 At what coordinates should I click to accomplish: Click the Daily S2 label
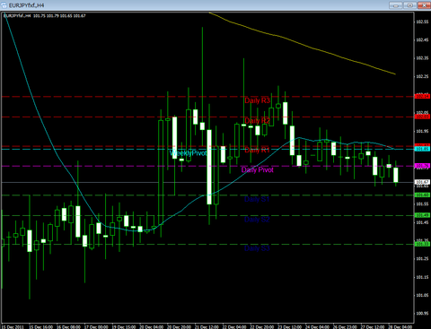pyautogui.click(x=257, y=220)
